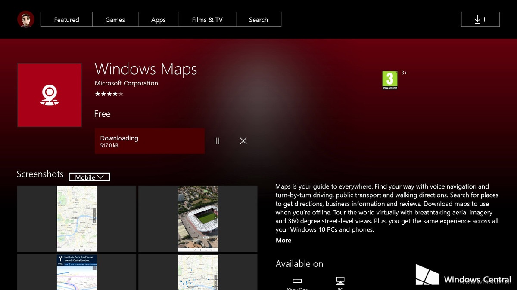The height and width of the screenshot is (290, 517).
Task: Click the Microsoft Corporation publisher name
Action: [126, 83]
